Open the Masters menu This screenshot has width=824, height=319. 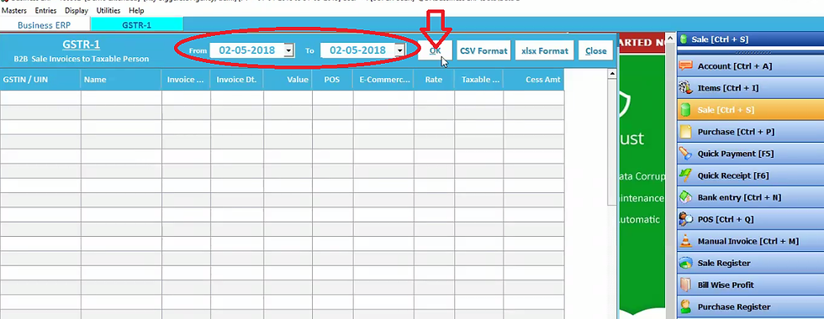[14, 10]
